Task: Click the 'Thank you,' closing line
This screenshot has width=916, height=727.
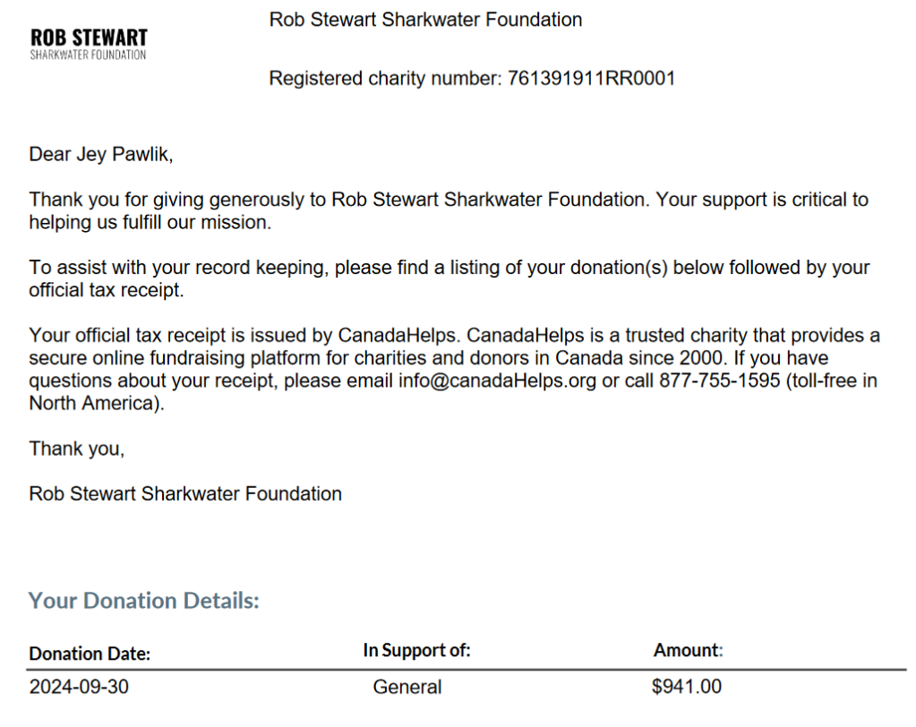Action: tap(77, 449)
